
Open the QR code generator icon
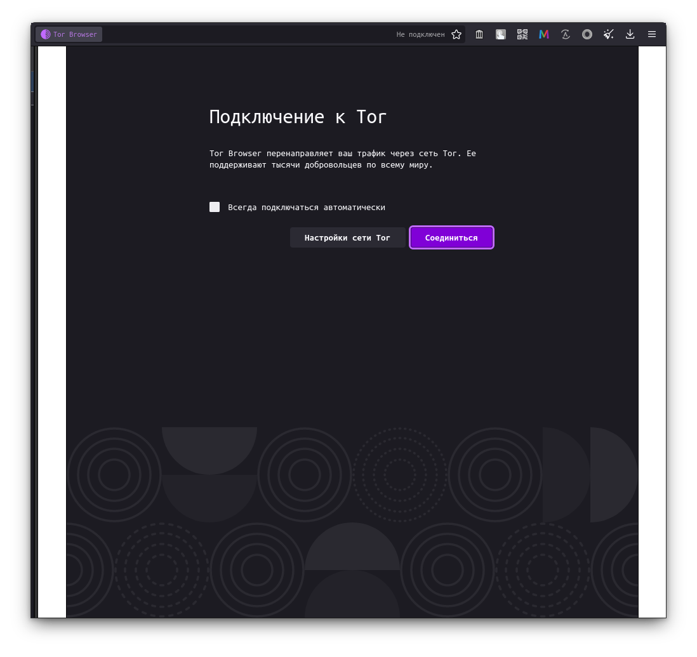(522, 35)
